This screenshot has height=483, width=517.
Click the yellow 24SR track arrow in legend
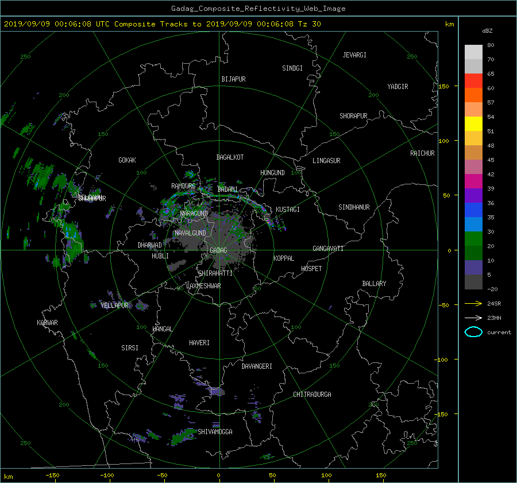tap(473, 303)
